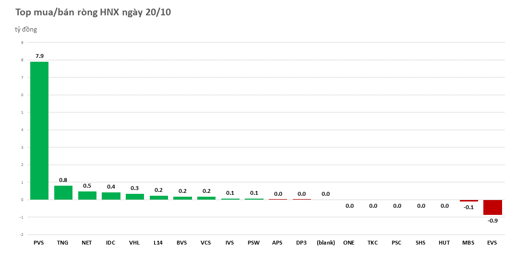Screen dimensions: 516x257
Task: Click the y-axis value 9
Action: (22, 43)
